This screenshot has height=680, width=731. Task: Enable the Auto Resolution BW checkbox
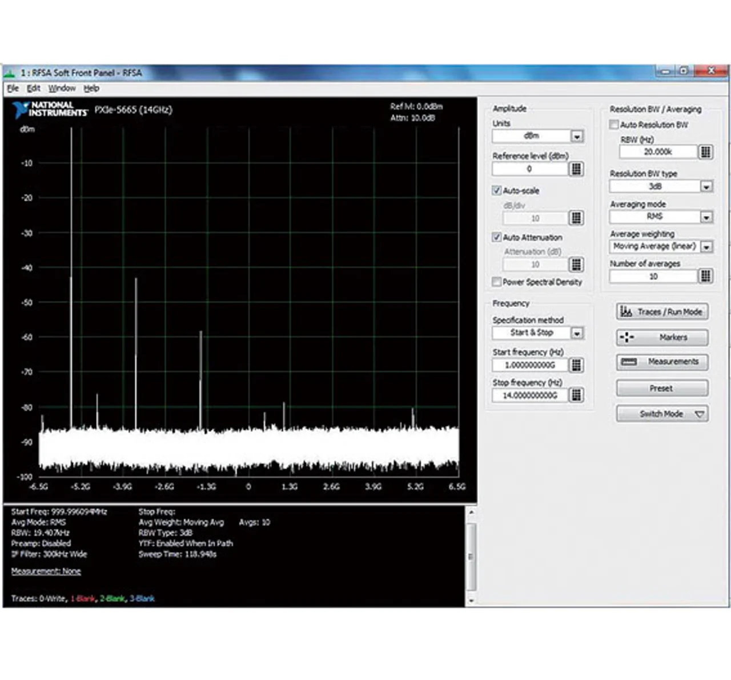pos(614,125)
